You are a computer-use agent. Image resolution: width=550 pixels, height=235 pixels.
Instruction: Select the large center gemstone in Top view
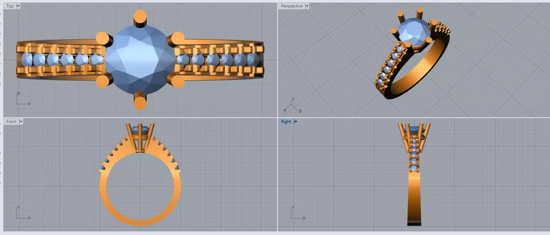140,60
